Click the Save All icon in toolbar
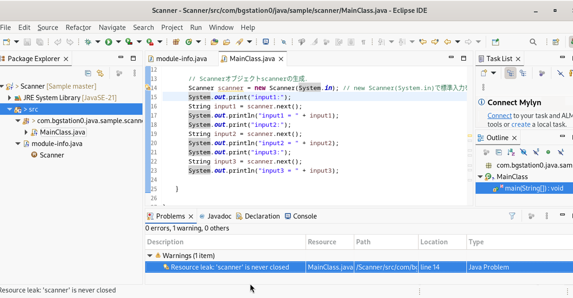 [x=40, y=42]
